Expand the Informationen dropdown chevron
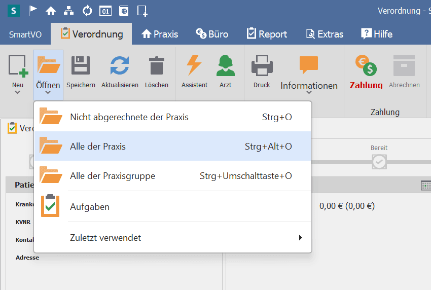 pos(309,93)
